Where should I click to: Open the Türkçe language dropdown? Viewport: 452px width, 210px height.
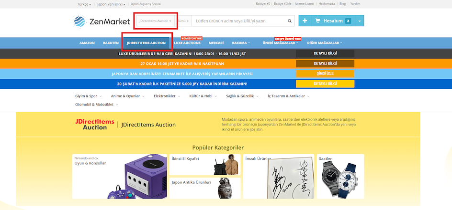click(x=84, y=4)
